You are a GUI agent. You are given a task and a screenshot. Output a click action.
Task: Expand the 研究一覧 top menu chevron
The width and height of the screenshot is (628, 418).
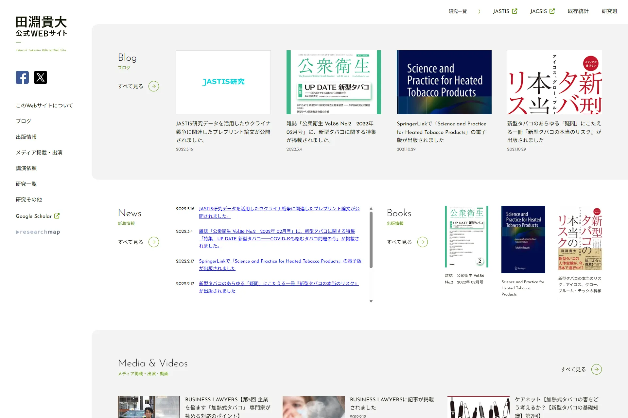pyautogui.click(x=479, y=11)
